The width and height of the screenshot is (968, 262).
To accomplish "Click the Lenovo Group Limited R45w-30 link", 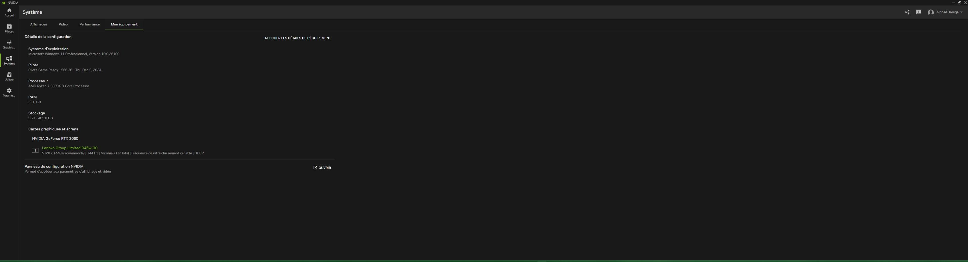I will pos(70,148).
